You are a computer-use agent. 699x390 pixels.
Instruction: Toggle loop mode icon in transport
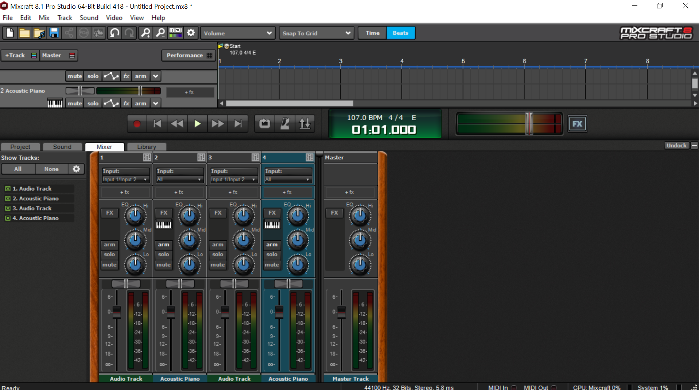click(x=265, y=124)
